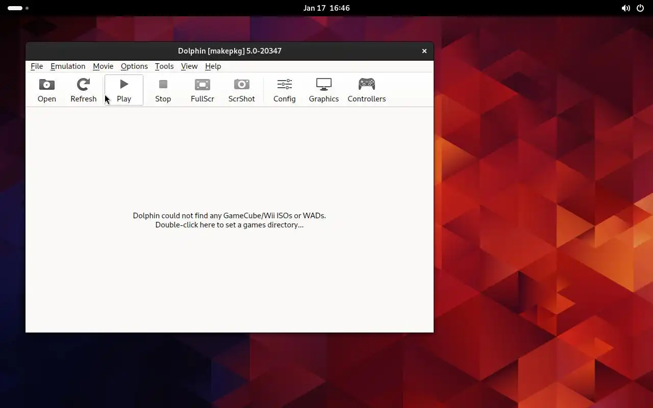The height and width of the screenshot is (408, 653).
Task: Open the Emulation menu
Action: [68, 66]
